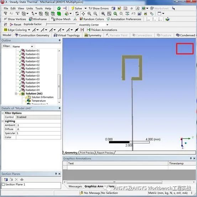This screenshot has width=197, height=197.
Task: Click the Solve button
Action: 77,9
